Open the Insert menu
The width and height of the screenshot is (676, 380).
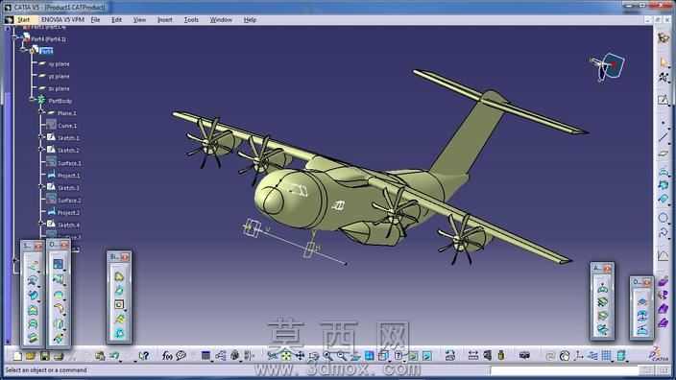(x=165, y=20)
